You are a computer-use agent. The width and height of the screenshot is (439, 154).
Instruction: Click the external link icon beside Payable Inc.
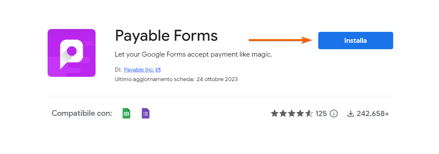click(158, 70)
